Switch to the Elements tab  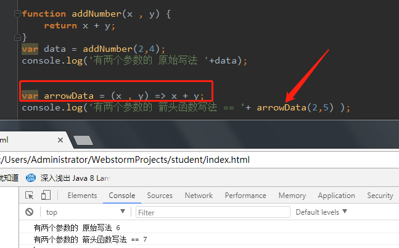pyautogui.click(x=82, y=196)
